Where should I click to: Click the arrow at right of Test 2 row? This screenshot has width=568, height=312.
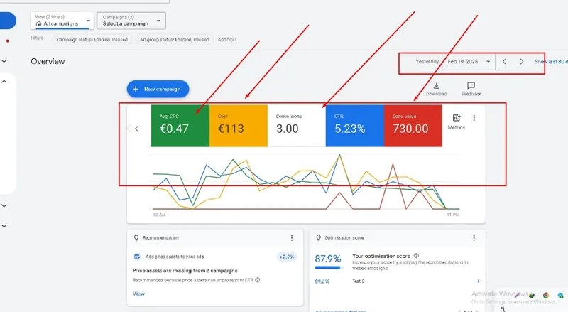click(477, 281)
